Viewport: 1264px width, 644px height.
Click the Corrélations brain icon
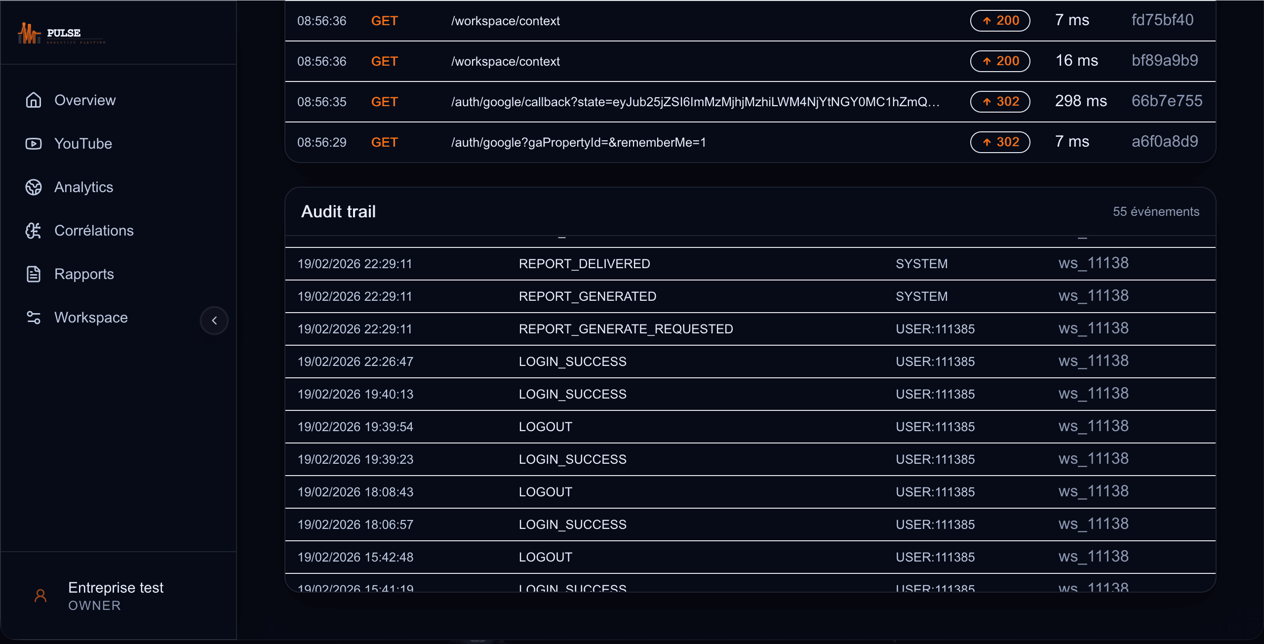(x=34, y=231)
